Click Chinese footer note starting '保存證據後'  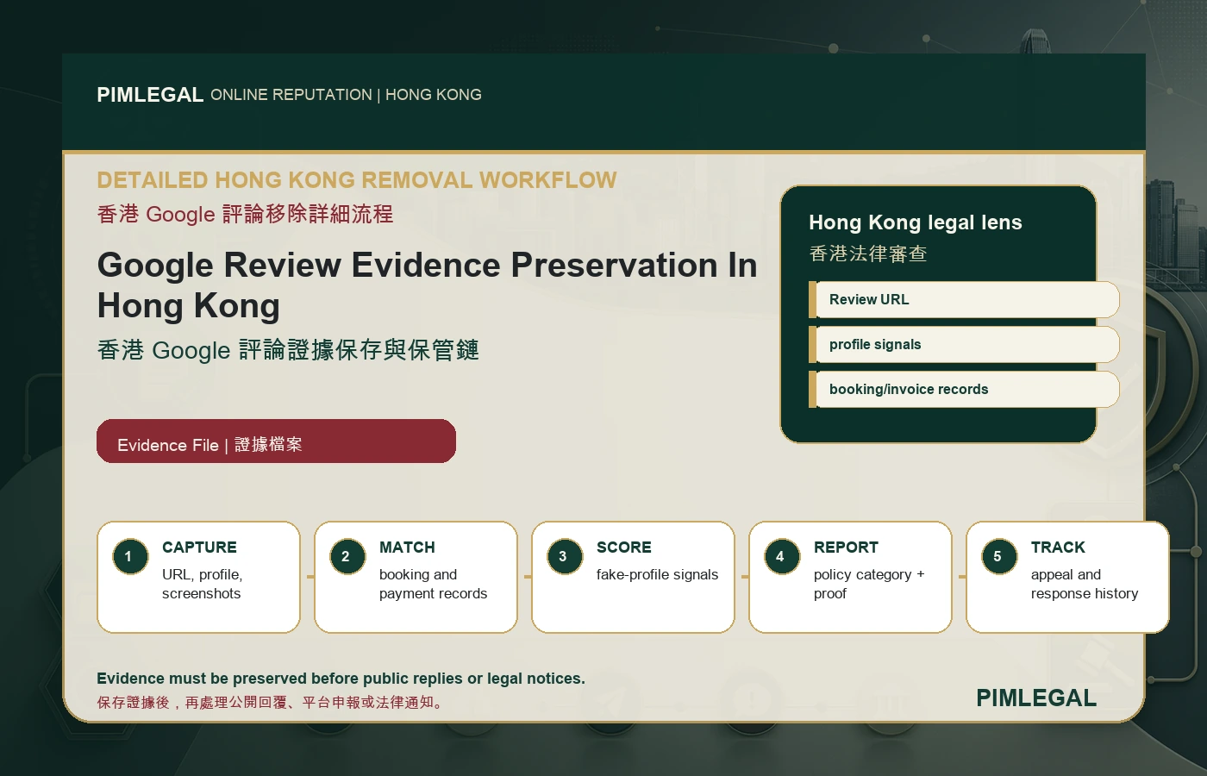tap(272, 703)
